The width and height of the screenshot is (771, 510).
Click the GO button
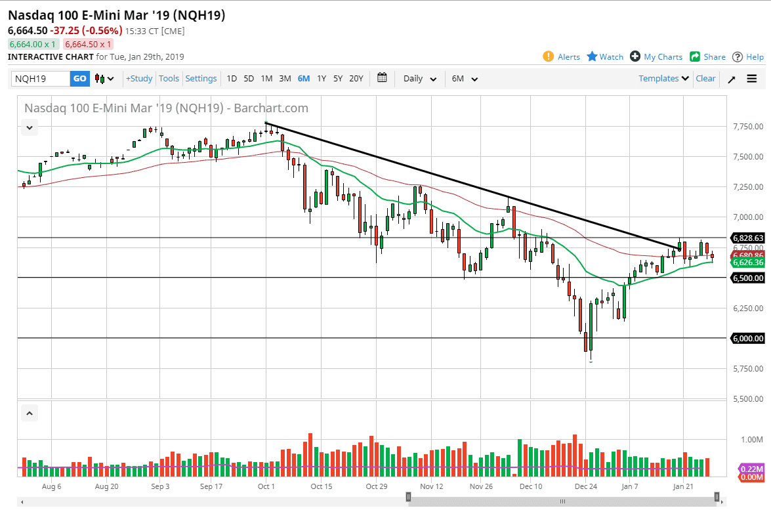click(79, 78)
